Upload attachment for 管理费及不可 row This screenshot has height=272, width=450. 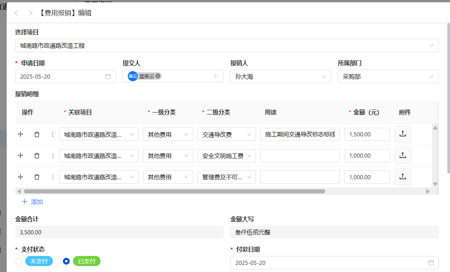(x=403, y=177)
